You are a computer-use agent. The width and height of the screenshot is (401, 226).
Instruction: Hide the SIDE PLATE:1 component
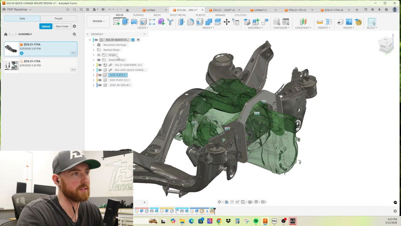(100, 75)
